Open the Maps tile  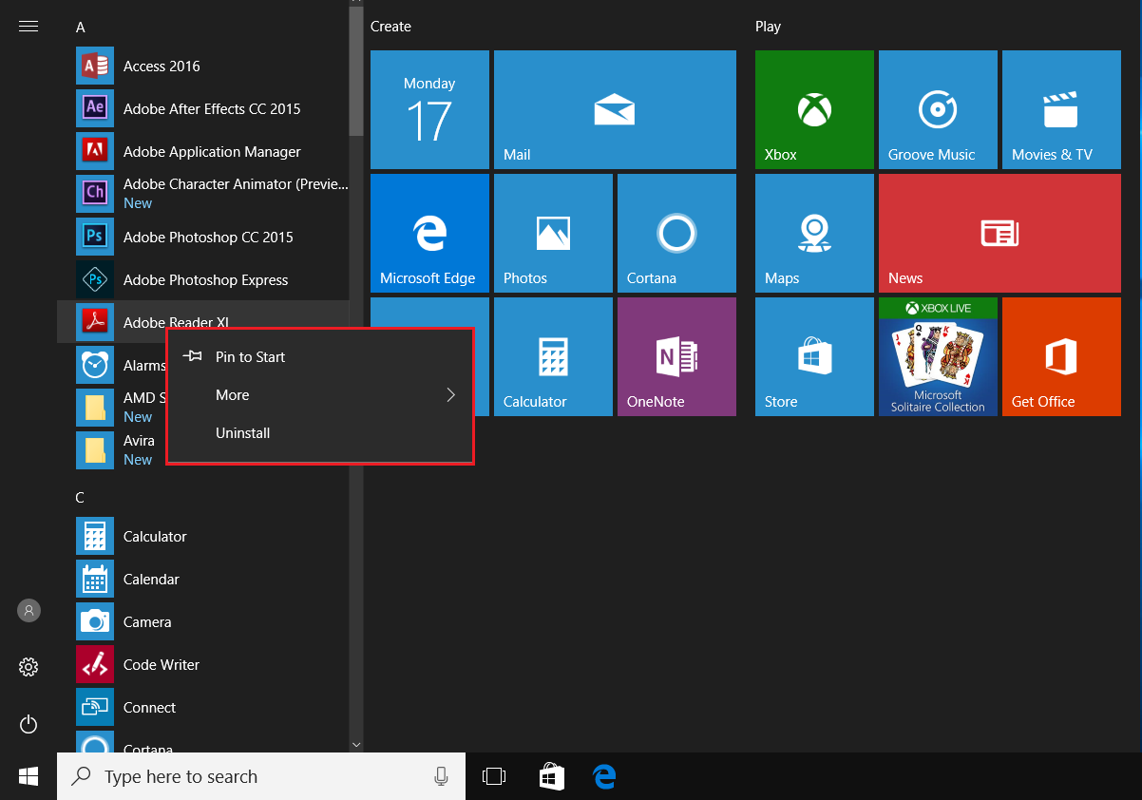[x=814, y=233]
